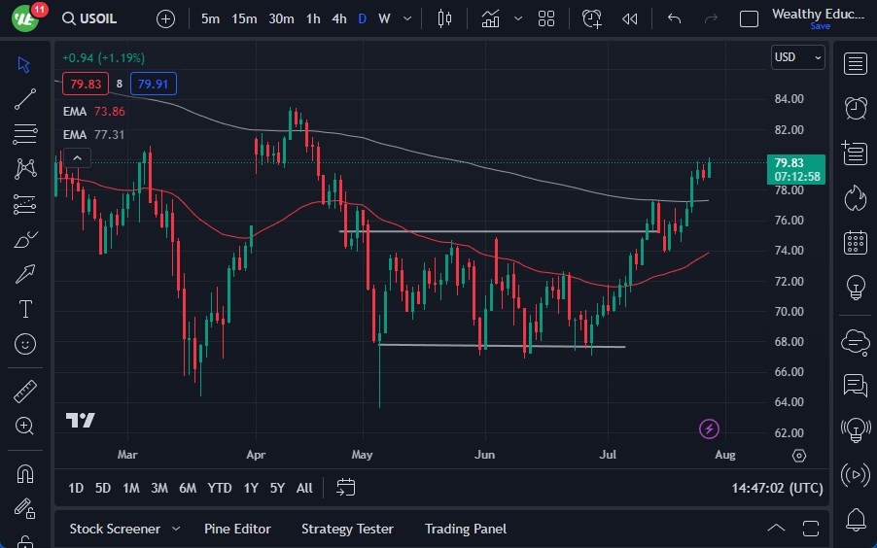Screen dimensions: 877x548
Task: Click the zoom in tool
Action: point(25,426)
